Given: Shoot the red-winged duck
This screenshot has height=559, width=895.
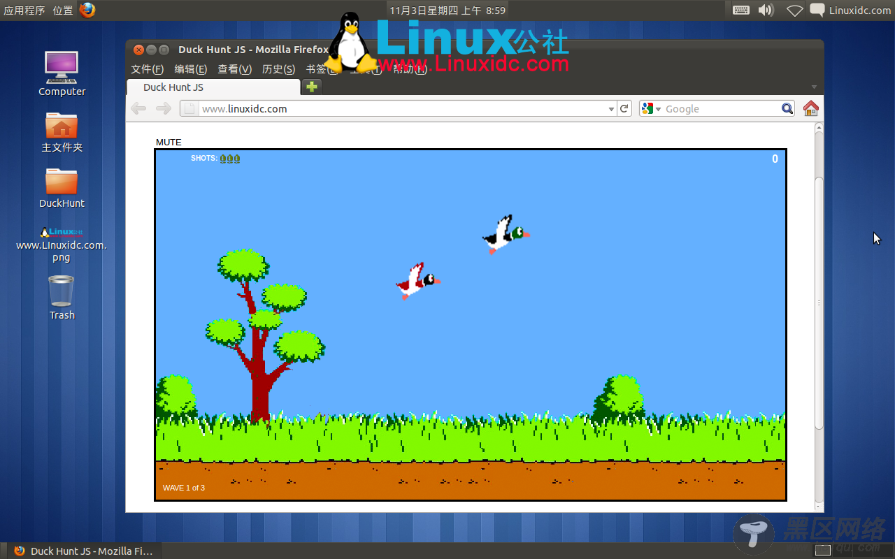Looking at the screenshot, I should (x=418, y=281).
